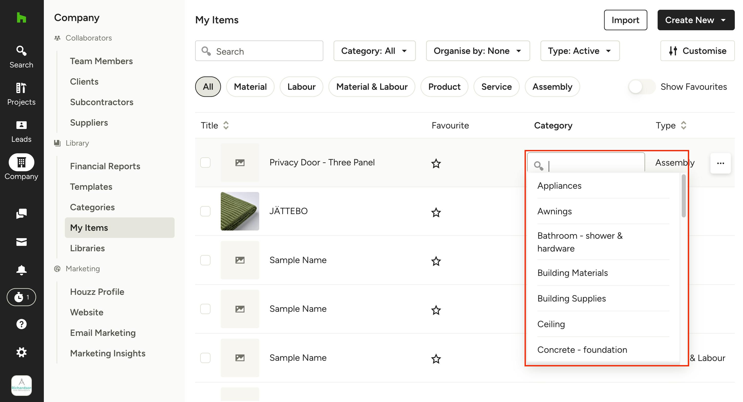743x402 pixels.
Task: Open the help question mark icon
Action: coord(21,324)
